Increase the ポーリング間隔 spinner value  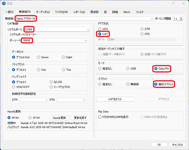(x=181, y=18)
